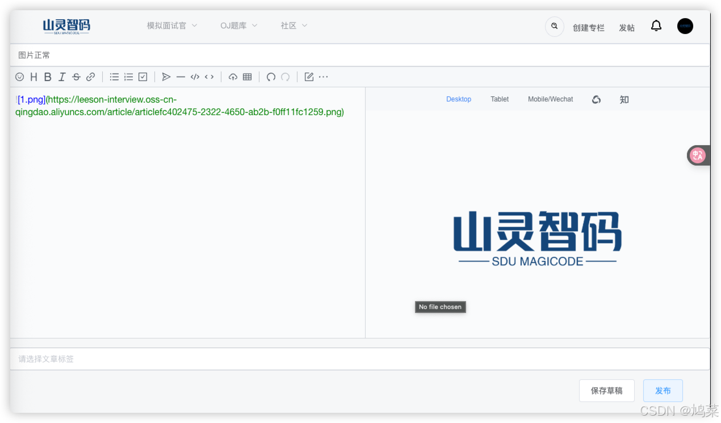
Task: Insert a code block
Action: [195, 77]
